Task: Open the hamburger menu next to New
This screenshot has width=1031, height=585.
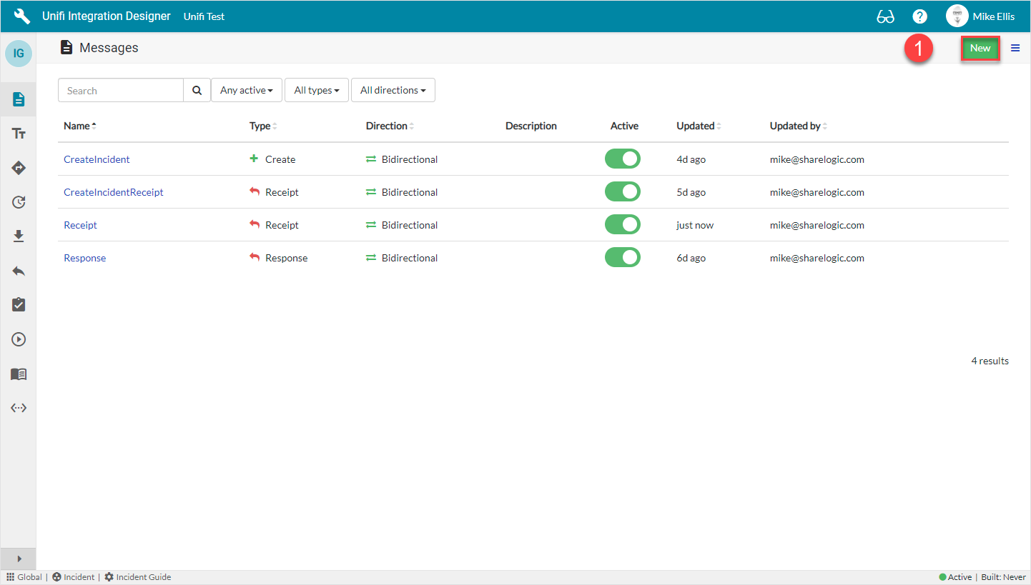Action: 1015,48
